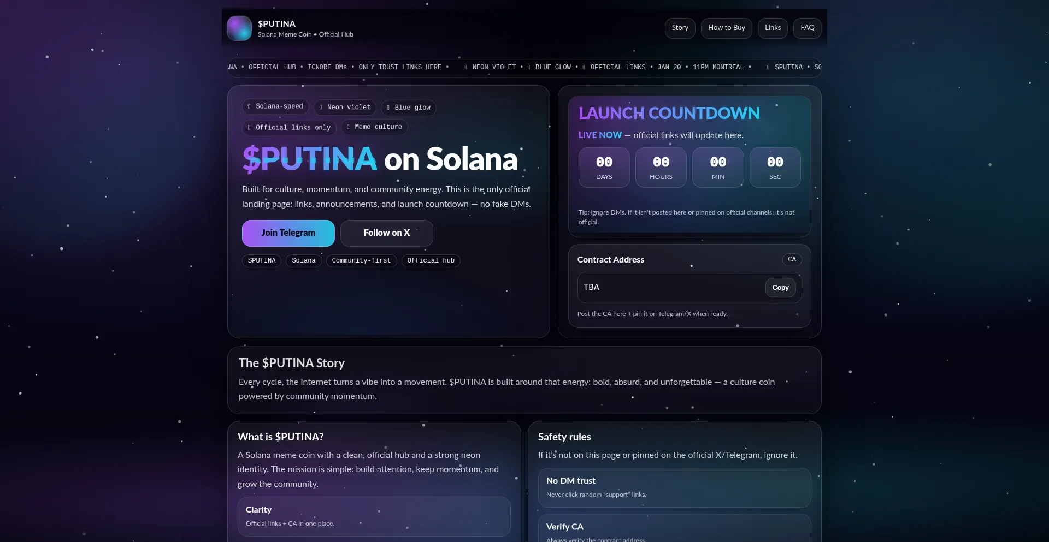Open the Story nav link
The height and width of the screenshot is (542, 1049).
coord(680,28)
